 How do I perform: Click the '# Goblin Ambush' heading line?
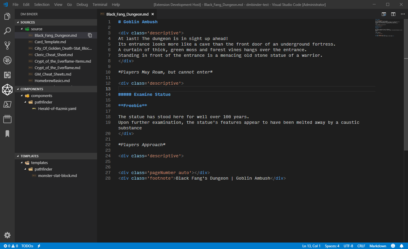click(x=138, y=22)
